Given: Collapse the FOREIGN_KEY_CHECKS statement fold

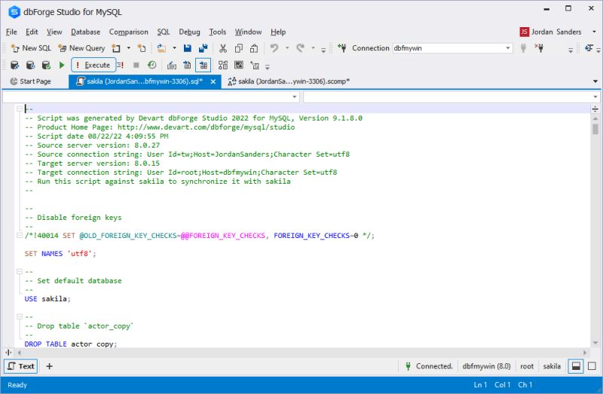Looking at the screenshot, I should (x=20, y=235).
